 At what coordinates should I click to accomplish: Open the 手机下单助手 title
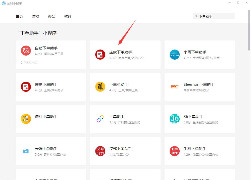pyautogui.click(x=195, y=149)
